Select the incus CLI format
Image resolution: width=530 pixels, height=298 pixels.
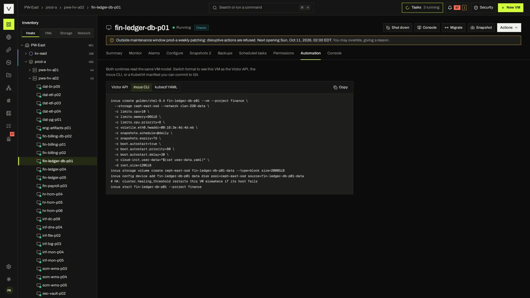coord(141,87)
